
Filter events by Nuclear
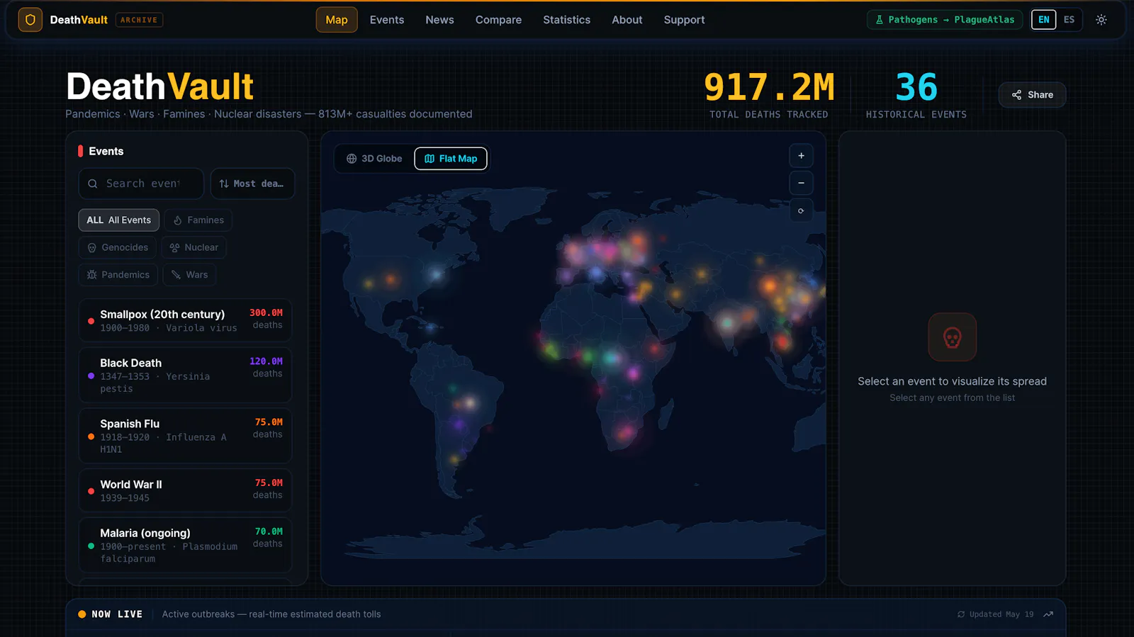[194, 247]
